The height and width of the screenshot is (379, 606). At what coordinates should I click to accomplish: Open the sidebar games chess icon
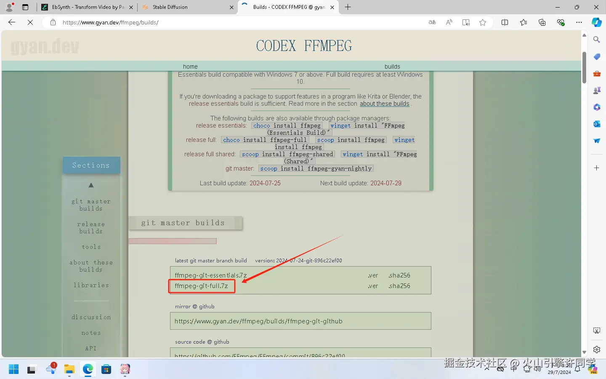pyautogui.click(x=597, y=90)
